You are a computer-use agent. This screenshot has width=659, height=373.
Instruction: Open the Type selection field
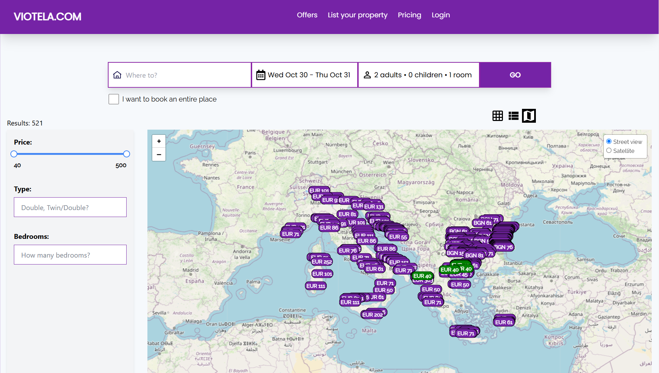[x=70, y=207]
